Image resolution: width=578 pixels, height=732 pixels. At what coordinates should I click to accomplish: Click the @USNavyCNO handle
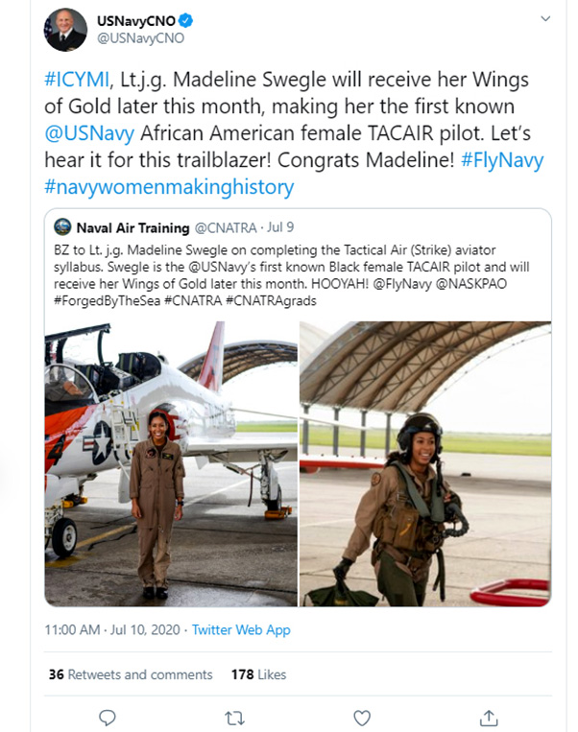tap(140, 37)
